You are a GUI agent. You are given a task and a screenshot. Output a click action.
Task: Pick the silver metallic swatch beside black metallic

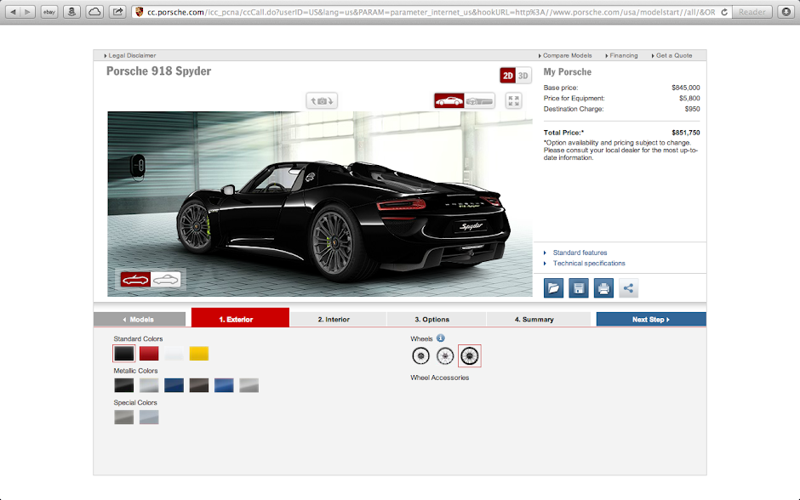pyautogui.click(x=149, y=385)
